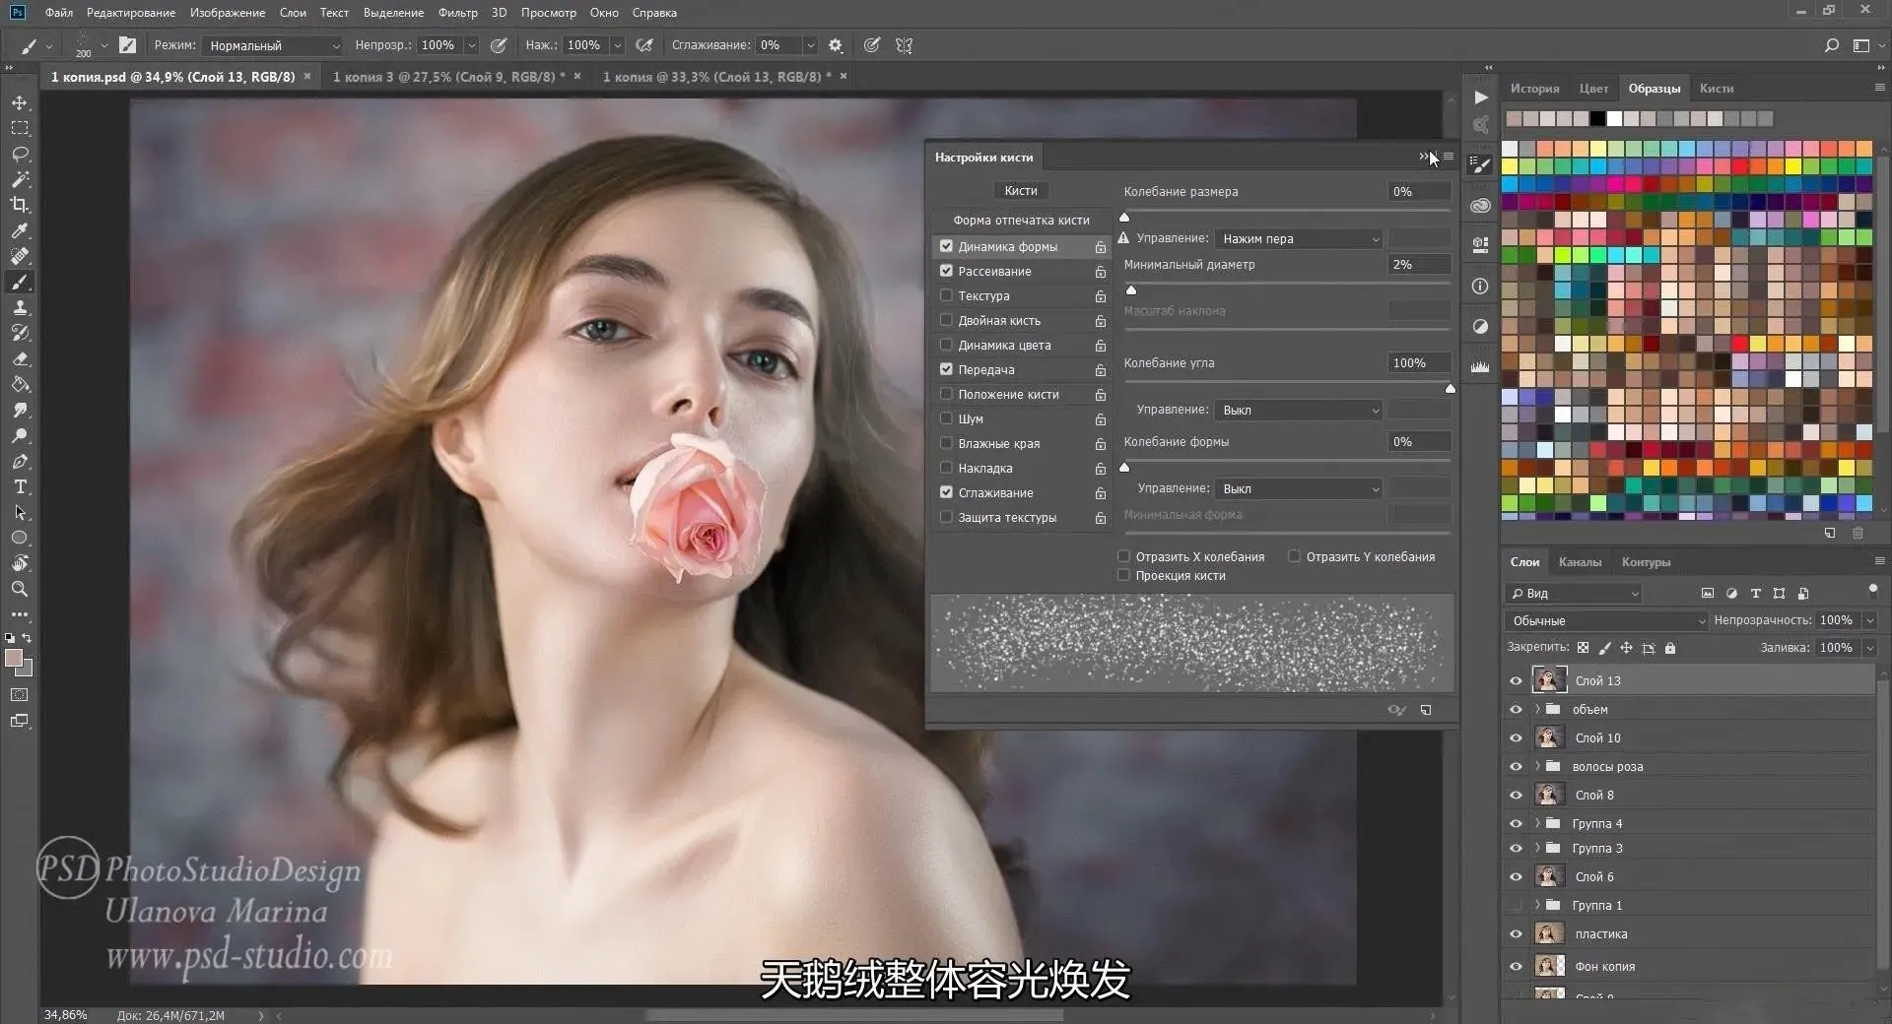
Task: Open the Режим blend mode dropdown
Action: (273, 45)
